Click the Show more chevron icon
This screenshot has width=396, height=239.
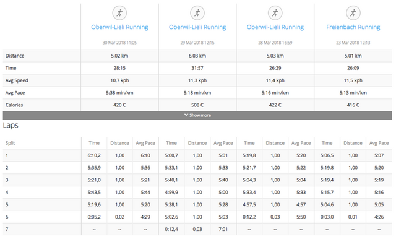click(186, 115)
